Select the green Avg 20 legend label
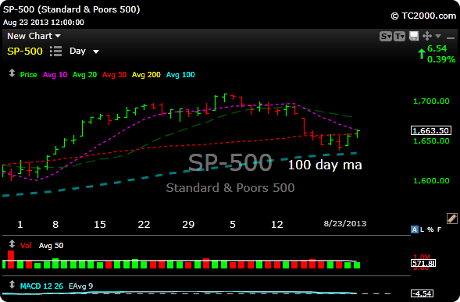 coord(84,75)
